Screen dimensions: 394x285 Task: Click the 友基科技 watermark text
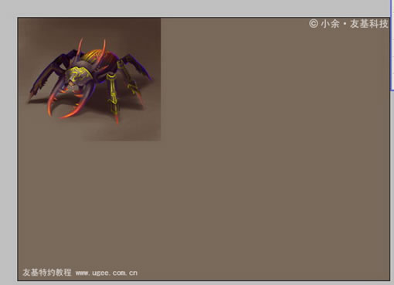[369, 24]
